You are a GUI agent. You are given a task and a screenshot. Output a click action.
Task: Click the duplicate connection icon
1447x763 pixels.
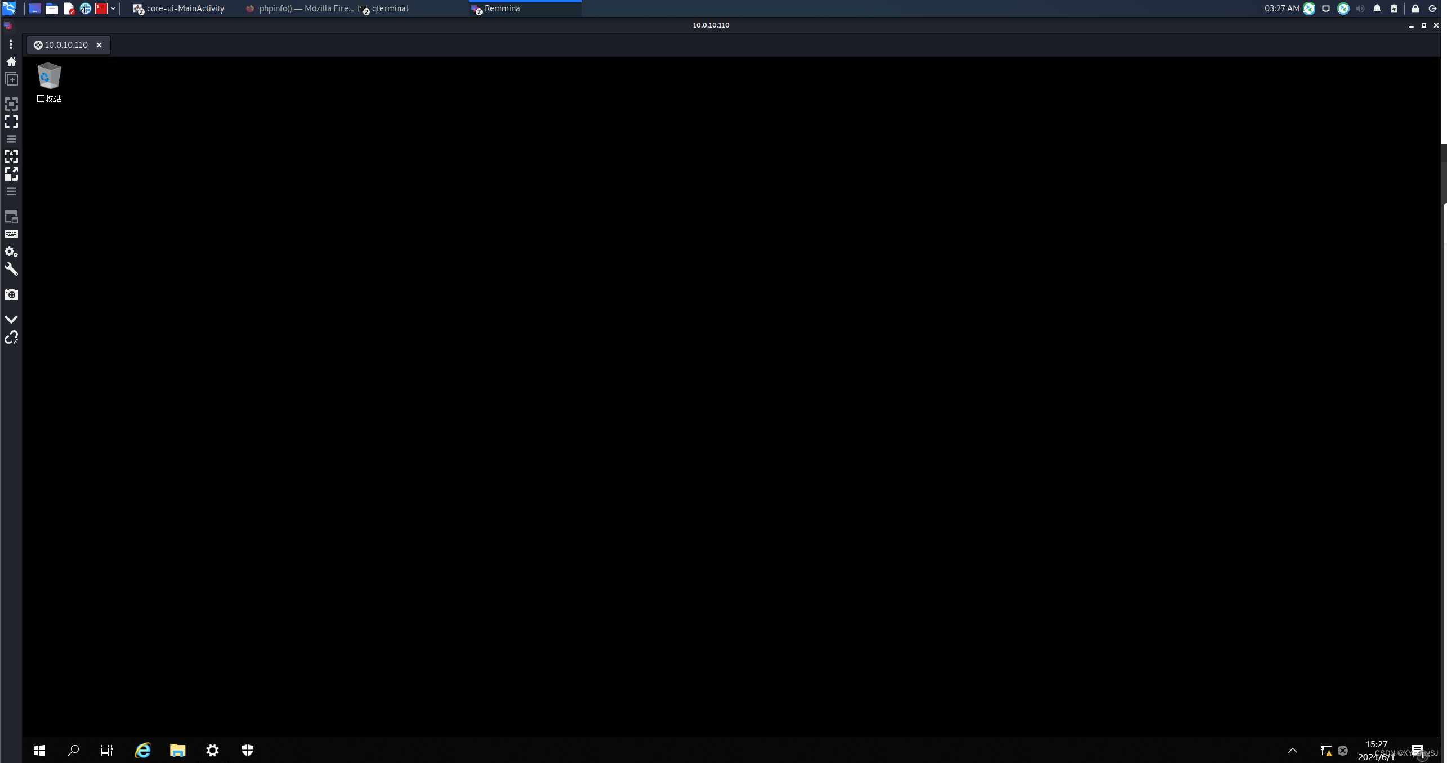pyautogui.click(x=11, y=79)
